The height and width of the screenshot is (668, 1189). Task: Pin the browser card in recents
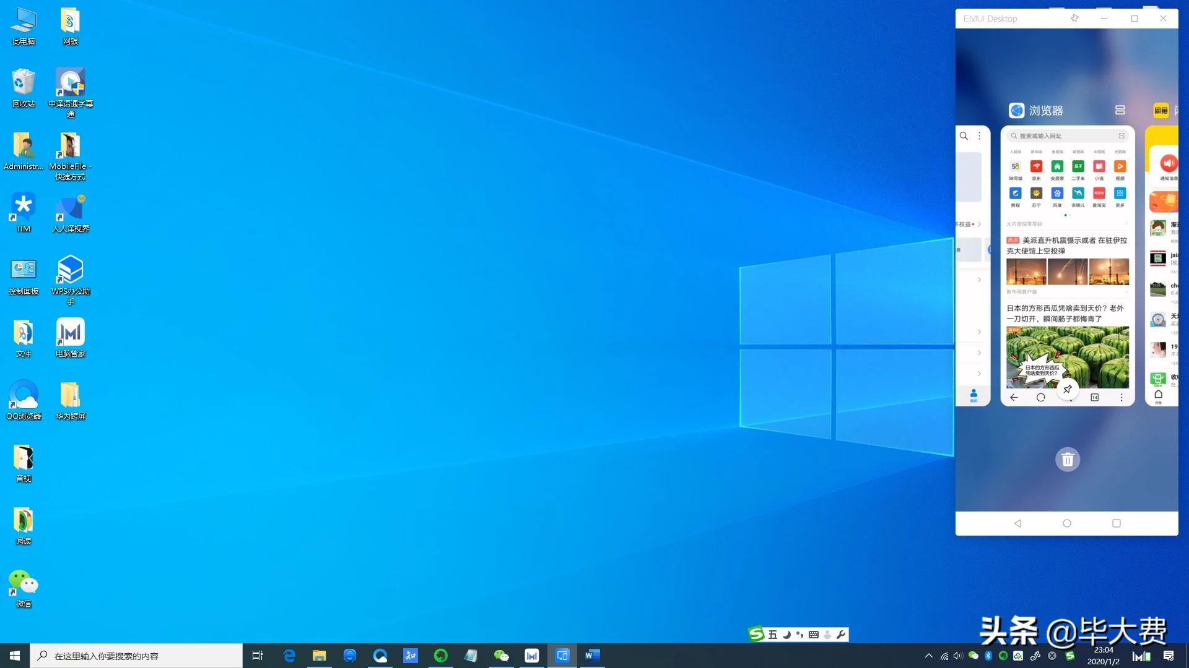(x=1067, y=389)
